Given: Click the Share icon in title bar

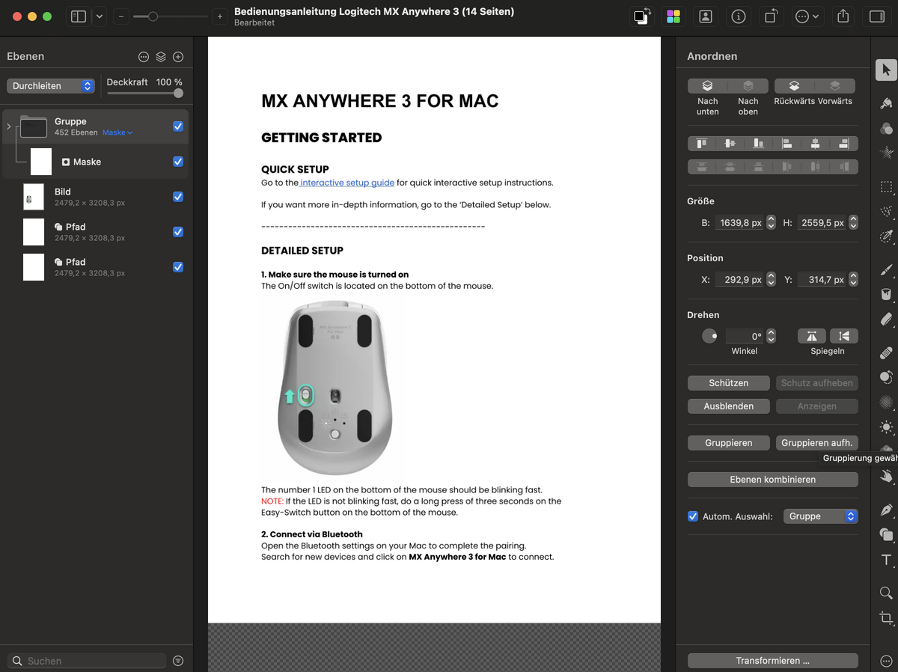Looking at the screenshot, I should click(x=843, y=16).
